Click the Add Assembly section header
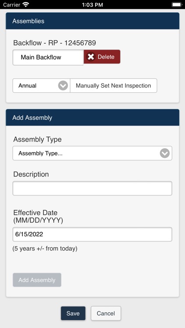 click(92, 118)
